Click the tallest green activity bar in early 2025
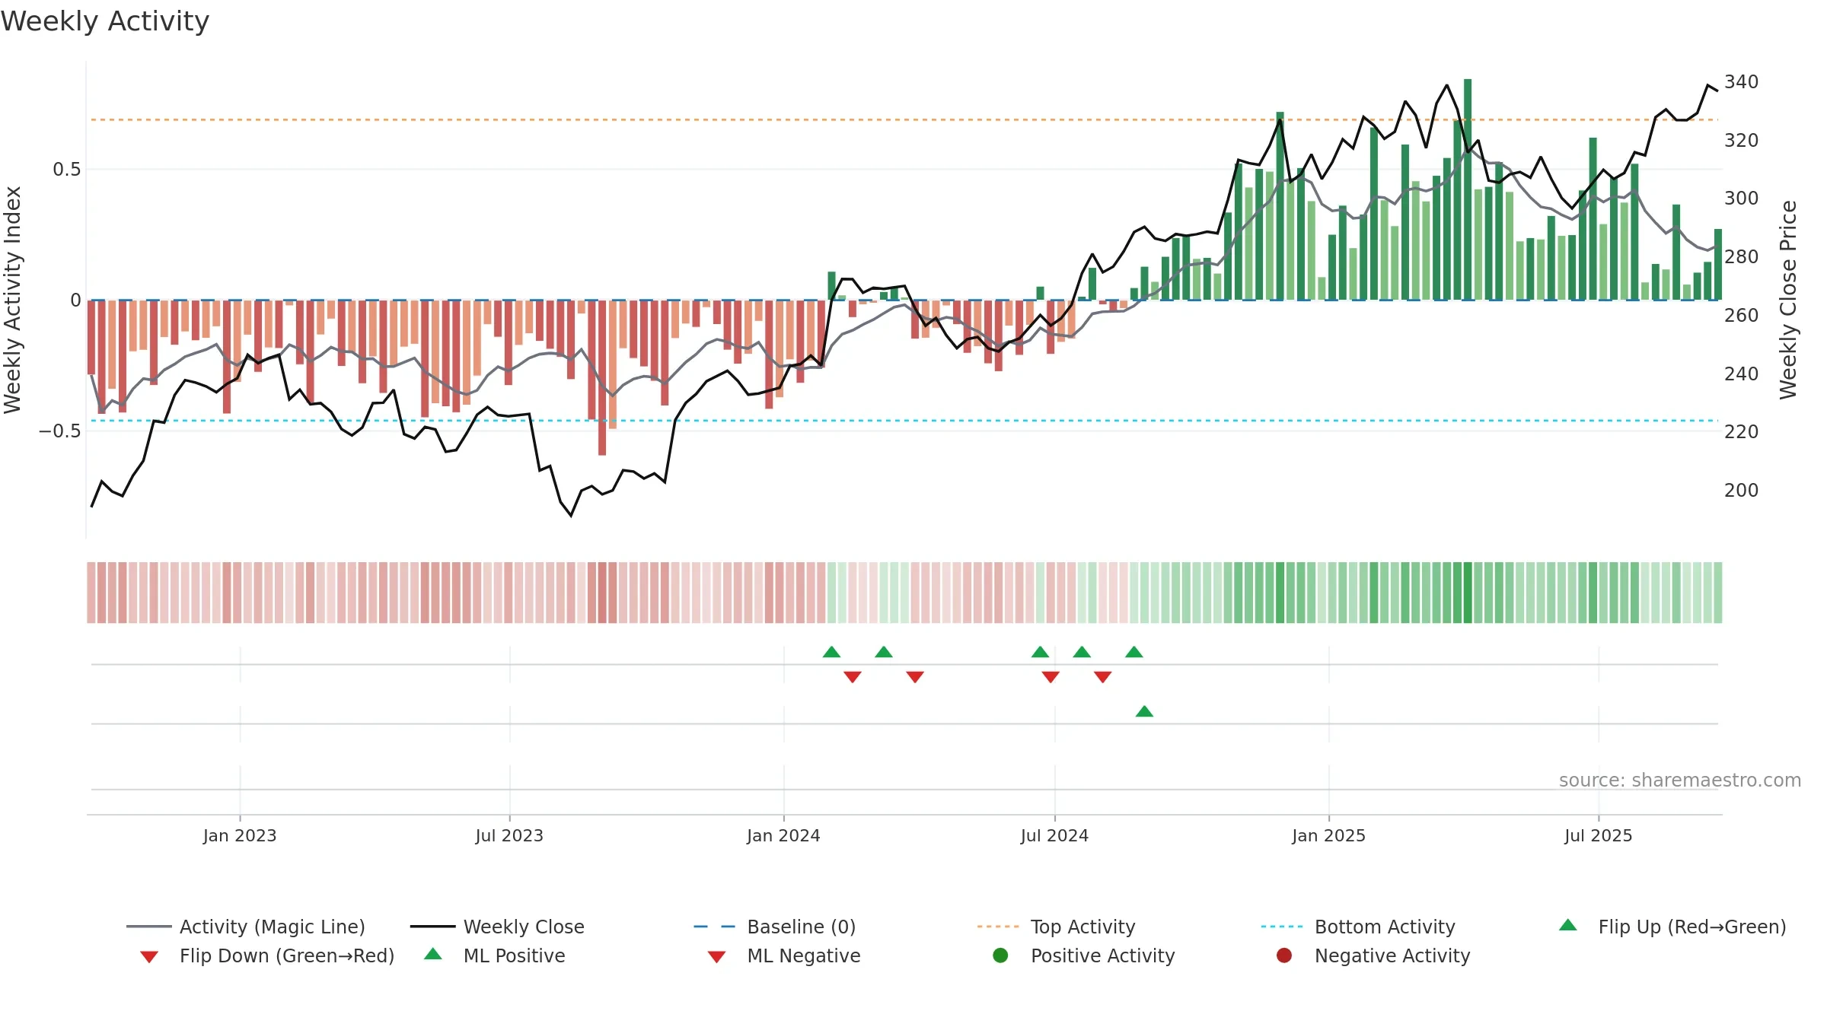 click(1468, 189)
